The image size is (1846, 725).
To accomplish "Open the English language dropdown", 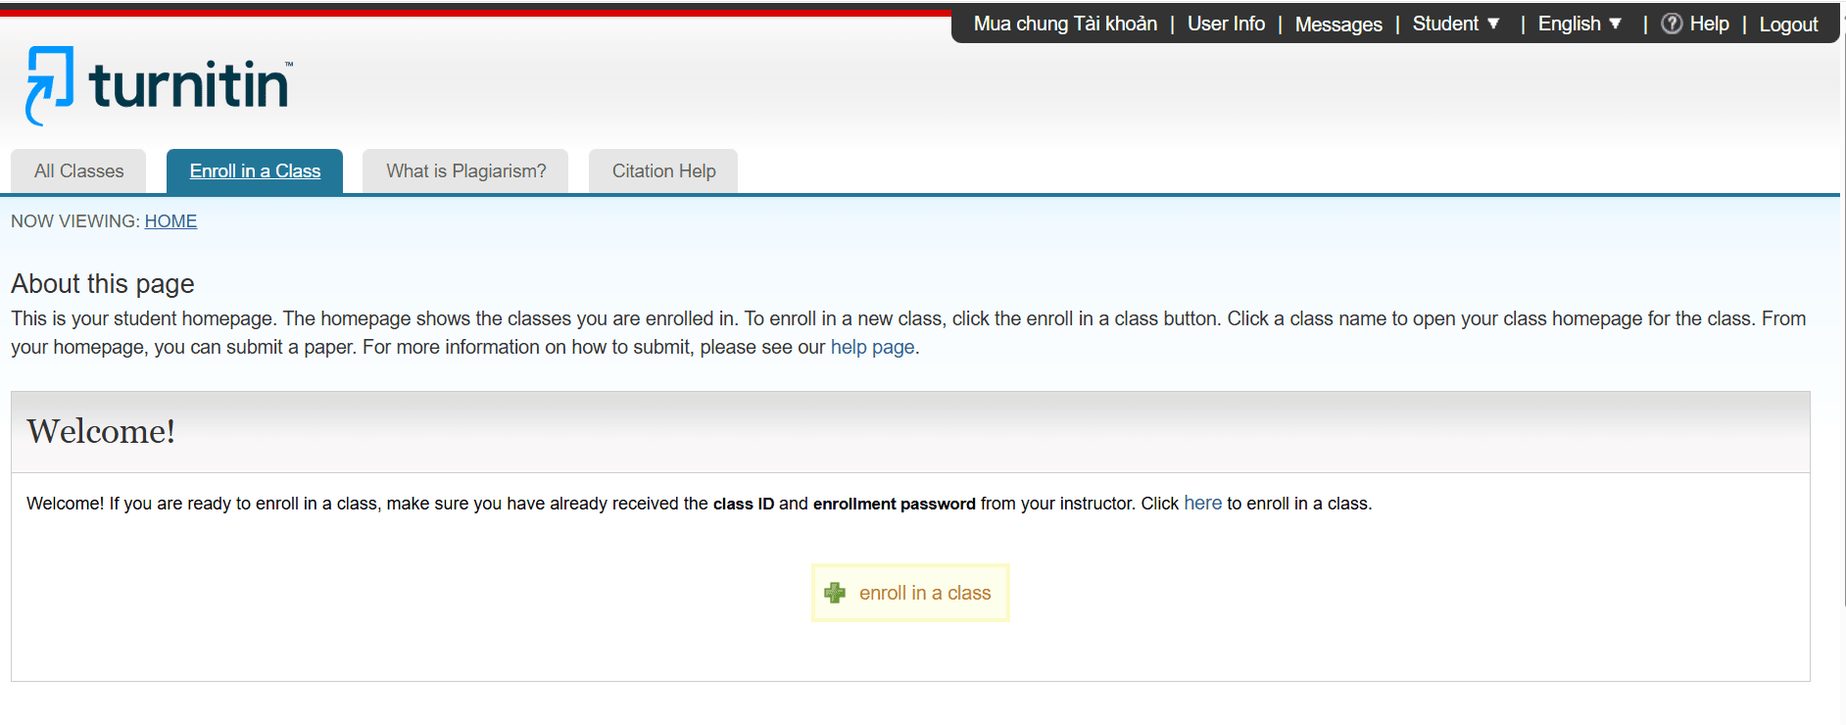I will click(x=1579, y=24).
